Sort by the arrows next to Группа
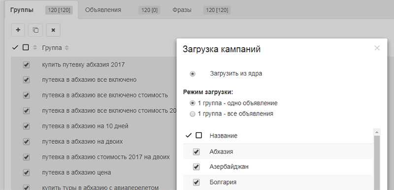Screen dimensions: 394x190 (x=66, y=48)
